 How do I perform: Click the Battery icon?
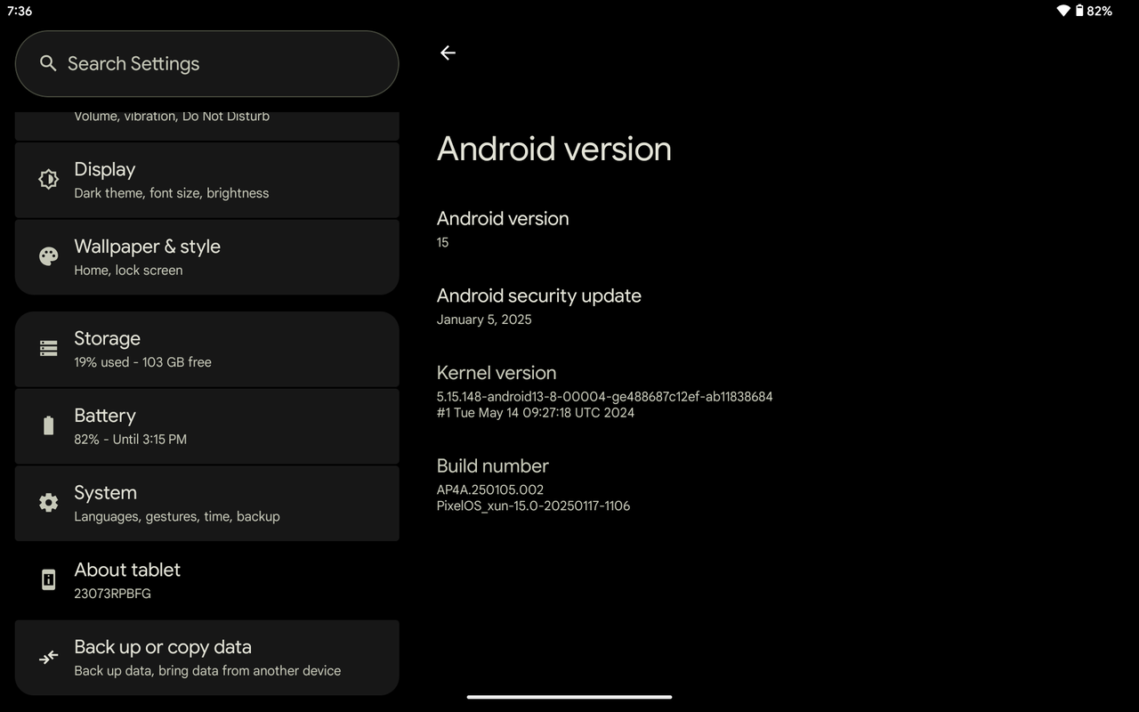pyautogui.click(x=48, y=425)
